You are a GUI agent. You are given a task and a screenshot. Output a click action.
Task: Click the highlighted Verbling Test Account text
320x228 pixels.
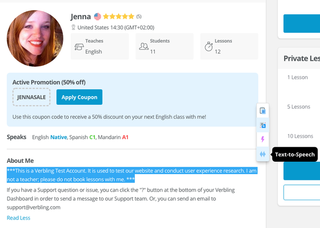point(132,175)
